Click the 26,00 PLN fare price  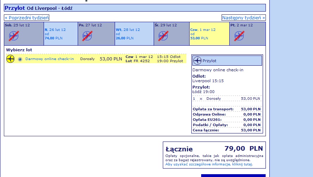[x=124, y=38]
